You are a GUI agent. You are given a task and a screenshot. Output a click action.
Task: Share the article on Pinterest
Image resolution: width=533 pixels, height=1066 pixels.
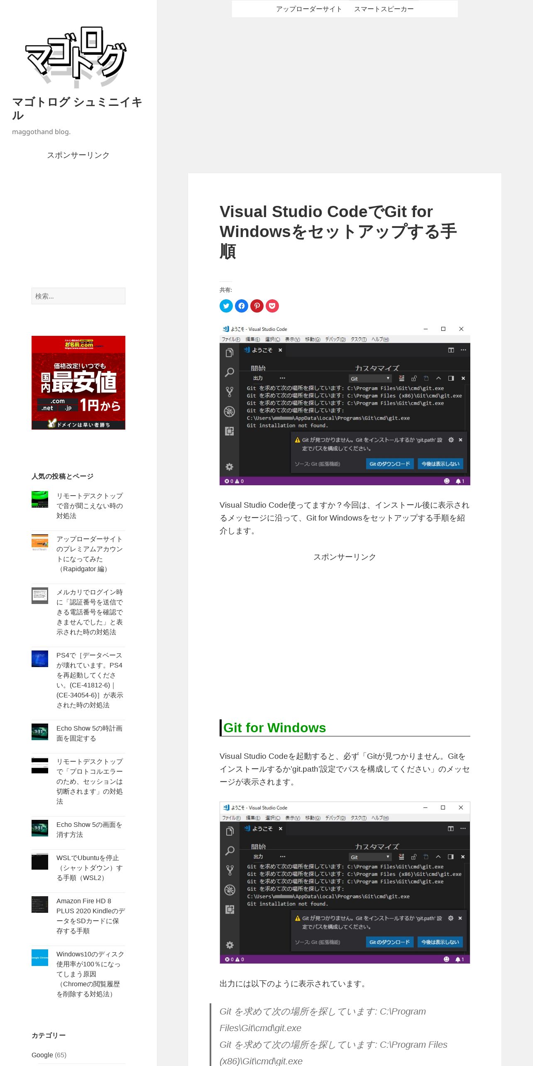coord(257,306)
